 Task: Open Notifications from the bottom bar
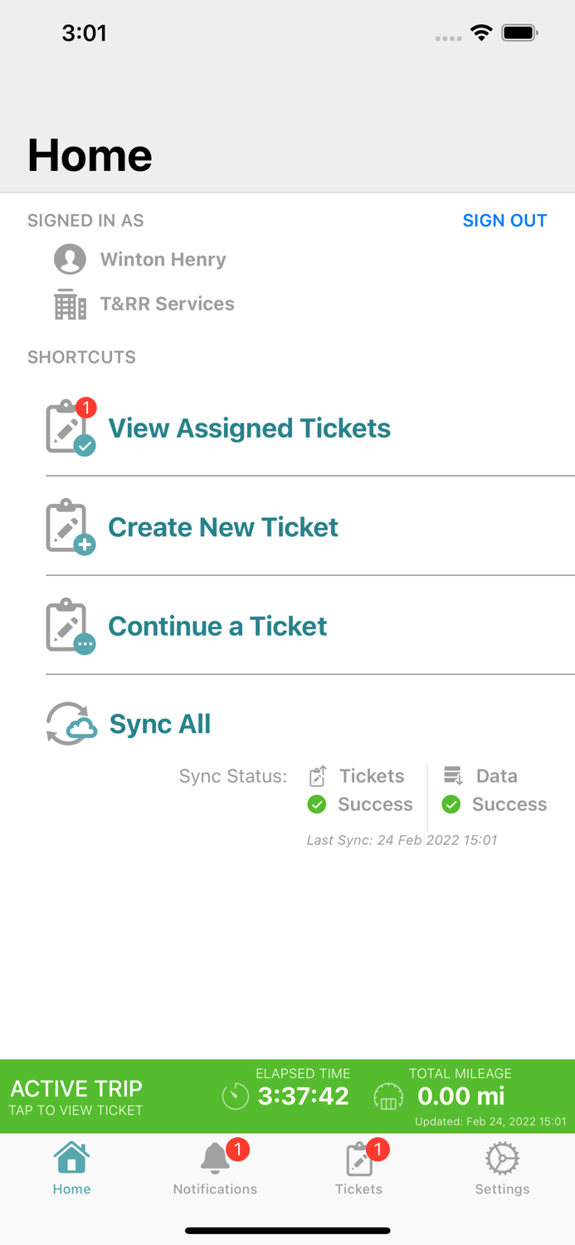pos(215,1167)
